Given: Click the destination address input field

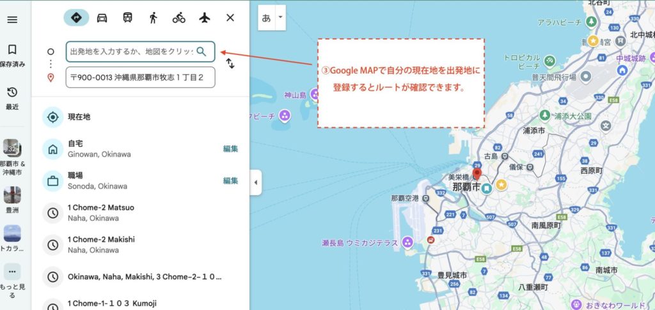Looking at the screenshot, I should (x=140, y=78).
